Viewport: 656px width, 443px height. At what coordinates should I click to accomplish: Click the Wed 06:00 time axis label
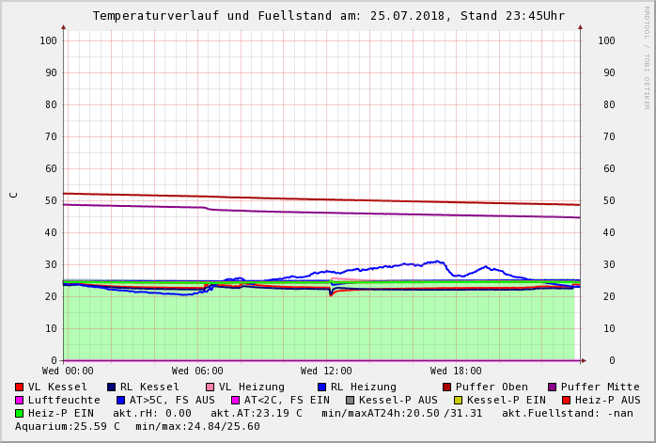tap(197, 372)
